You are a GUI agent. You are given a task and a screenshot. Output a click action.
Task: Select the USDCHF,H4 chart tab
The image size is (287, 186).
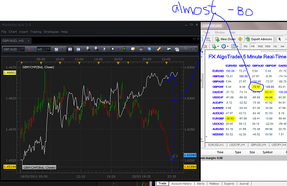pyautogui.click(x=237, y=145)
